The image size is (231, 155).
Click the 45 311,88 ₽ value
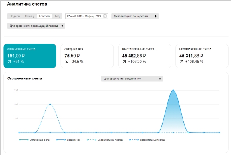[x=191, y=56]
